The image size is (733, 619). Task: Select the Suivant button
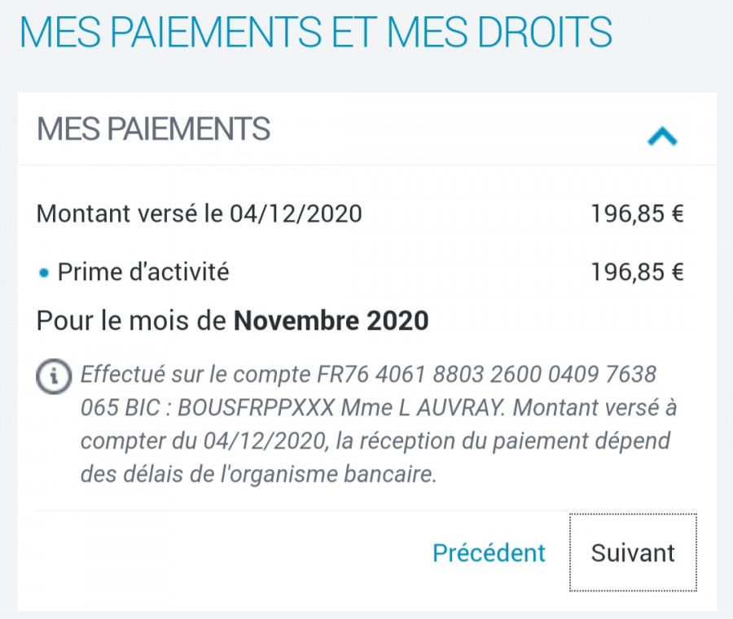tap(633, 552)
